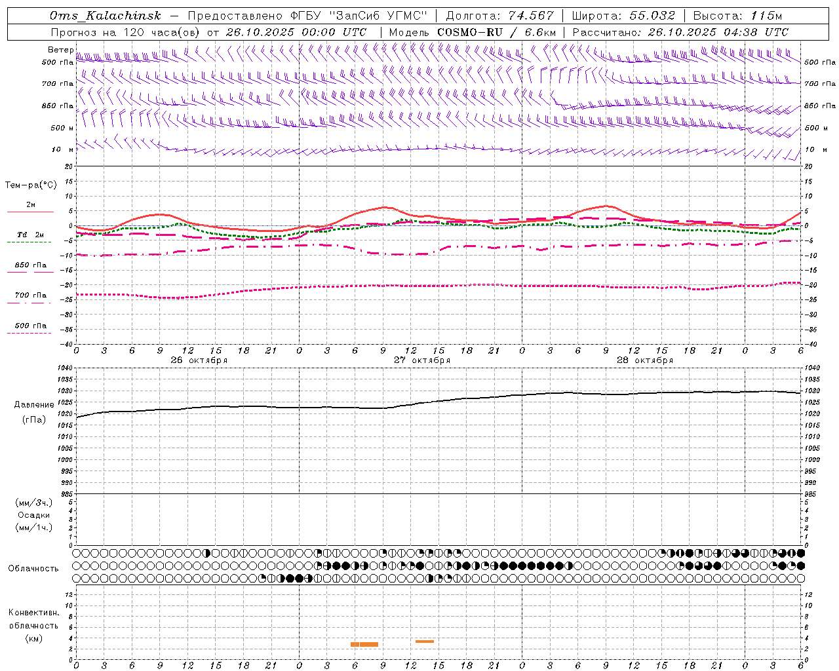This screenshot has width=839, height=671.
Task: Click the station name Oms_Kalachinsk in the header
Action: 105,16
